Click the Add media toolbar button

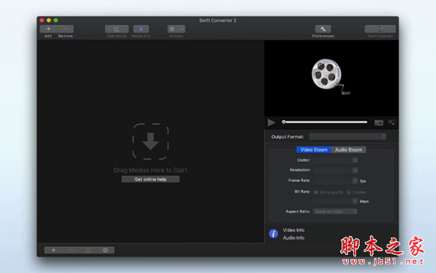[49, 29]
